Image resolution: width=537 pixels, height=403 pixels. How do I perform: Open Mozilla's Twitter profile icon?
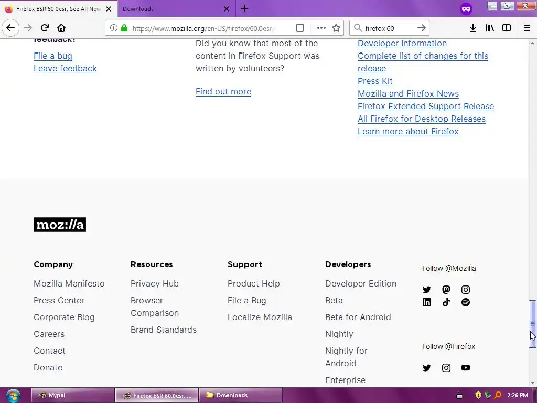[427, 290]
